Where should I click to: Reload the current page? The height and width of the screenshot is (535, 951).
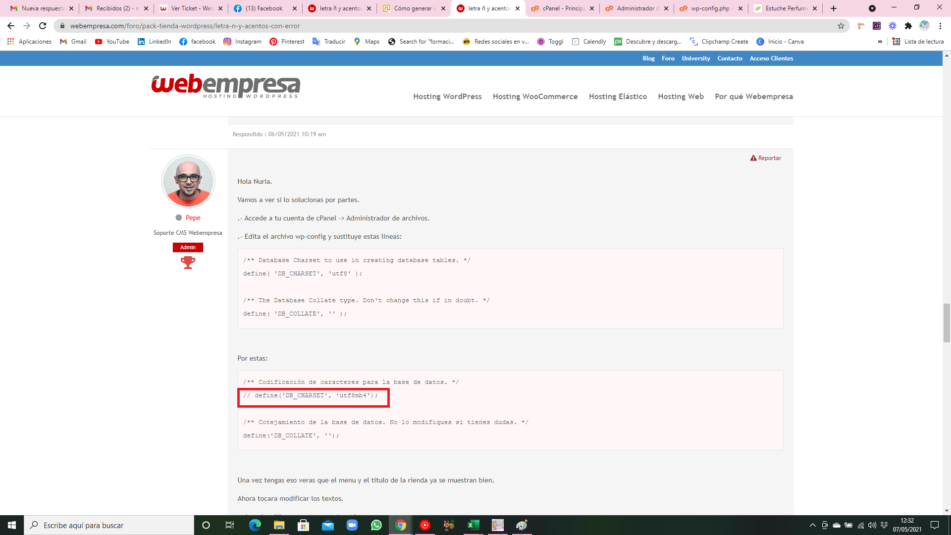point(43,26)
